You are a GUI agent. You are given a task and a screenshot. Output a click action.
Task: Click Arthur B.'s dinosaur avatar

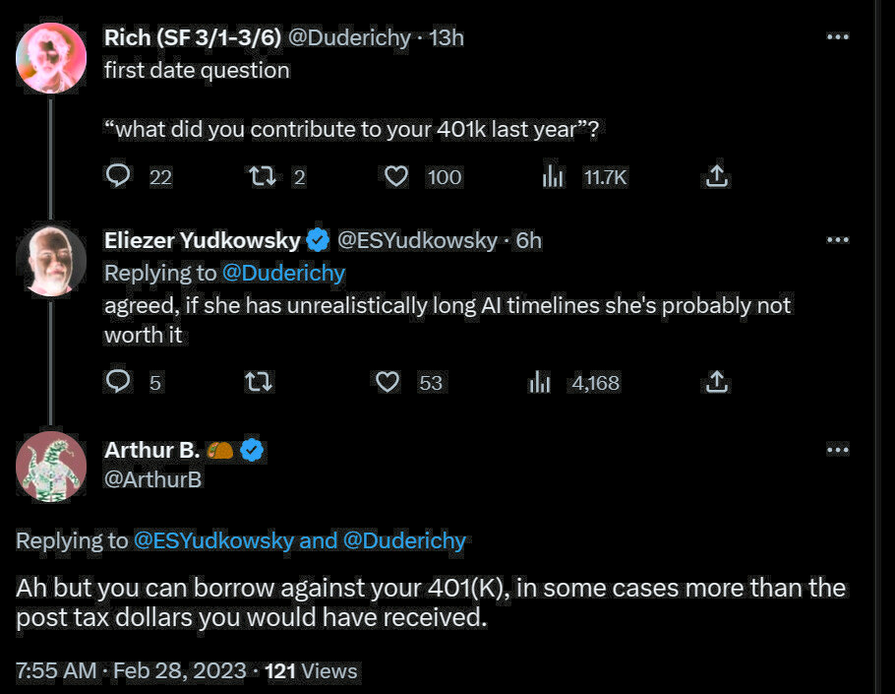coord(51,467)
